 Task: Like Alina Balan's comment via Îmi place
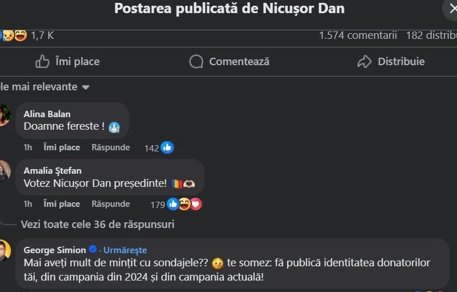point(62,147)
